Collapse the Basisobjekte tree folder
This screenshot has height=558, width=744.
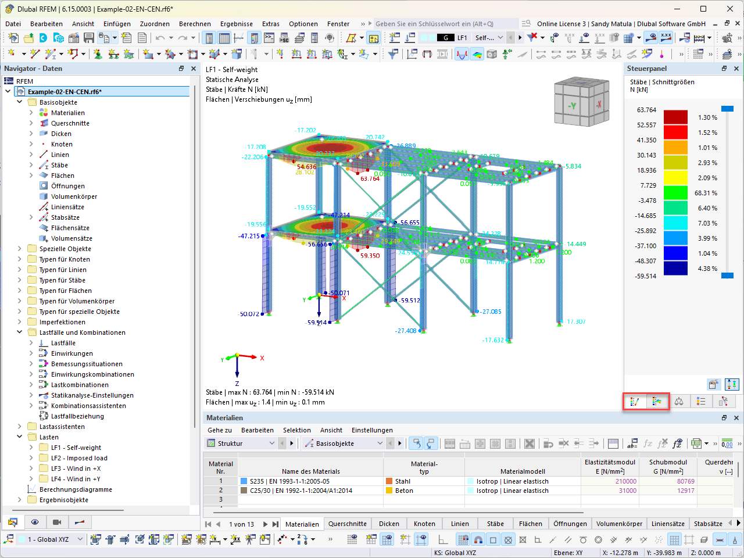pyautogui.click(x=20, y=102)
